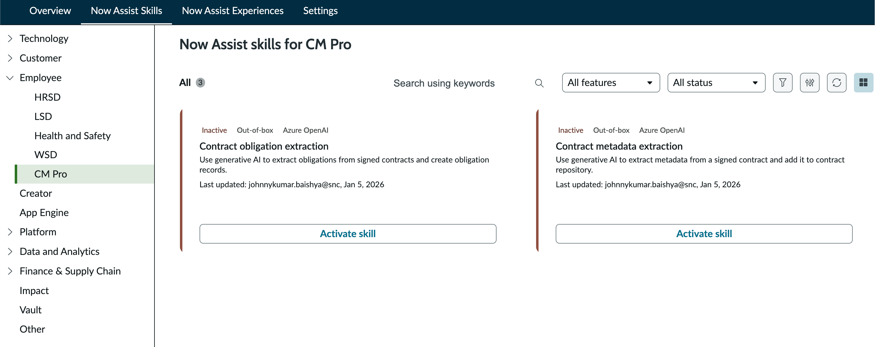Viewport: 876px width, 347px height.
Task: Switch to Now Assist Experiences tab
Action: pos(233,11)
